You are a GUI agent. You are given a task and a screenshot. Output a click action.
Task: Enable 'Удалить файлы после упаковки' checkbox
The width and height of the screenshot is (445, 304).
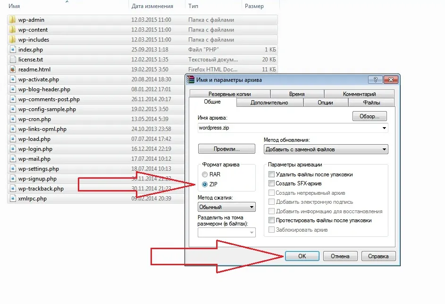pyautogui.click(x=272, y=174)
